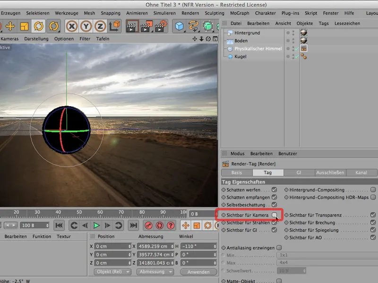Uncheck Sichtbar für GI

[275, 230]
